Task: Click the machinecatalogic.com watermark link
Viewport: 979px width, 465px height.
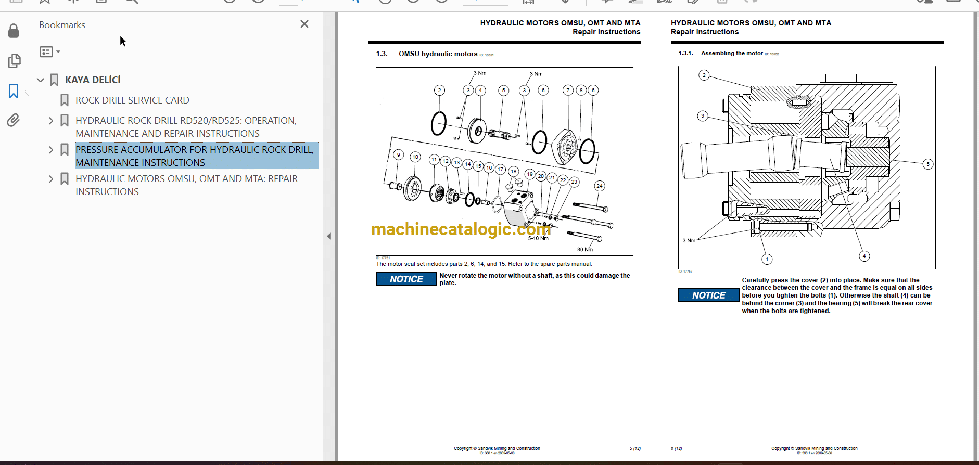Action: [x=461, y=229]
